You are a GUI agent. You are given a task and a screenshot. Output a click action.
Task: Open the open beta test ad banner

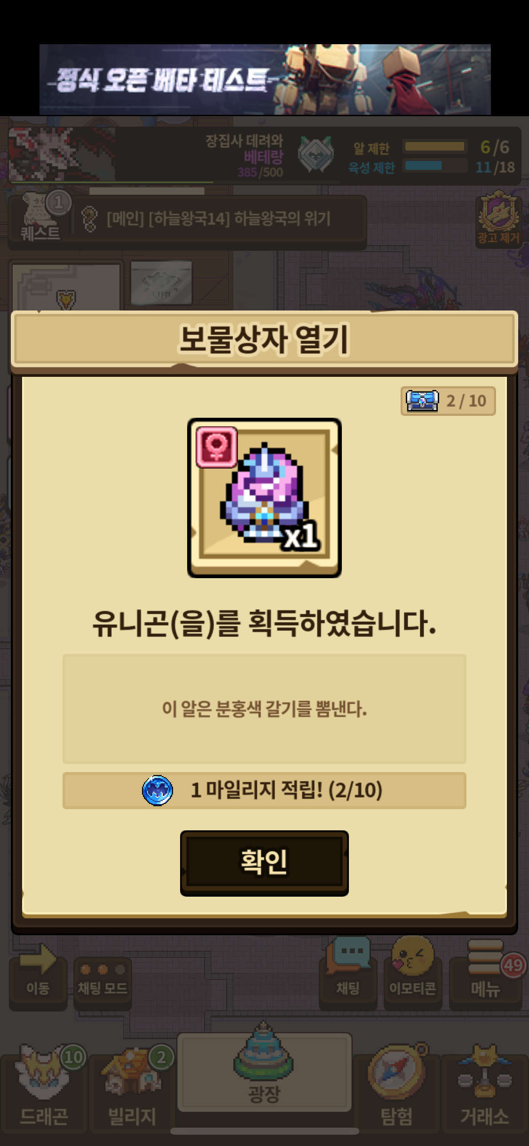click(265, 80)
